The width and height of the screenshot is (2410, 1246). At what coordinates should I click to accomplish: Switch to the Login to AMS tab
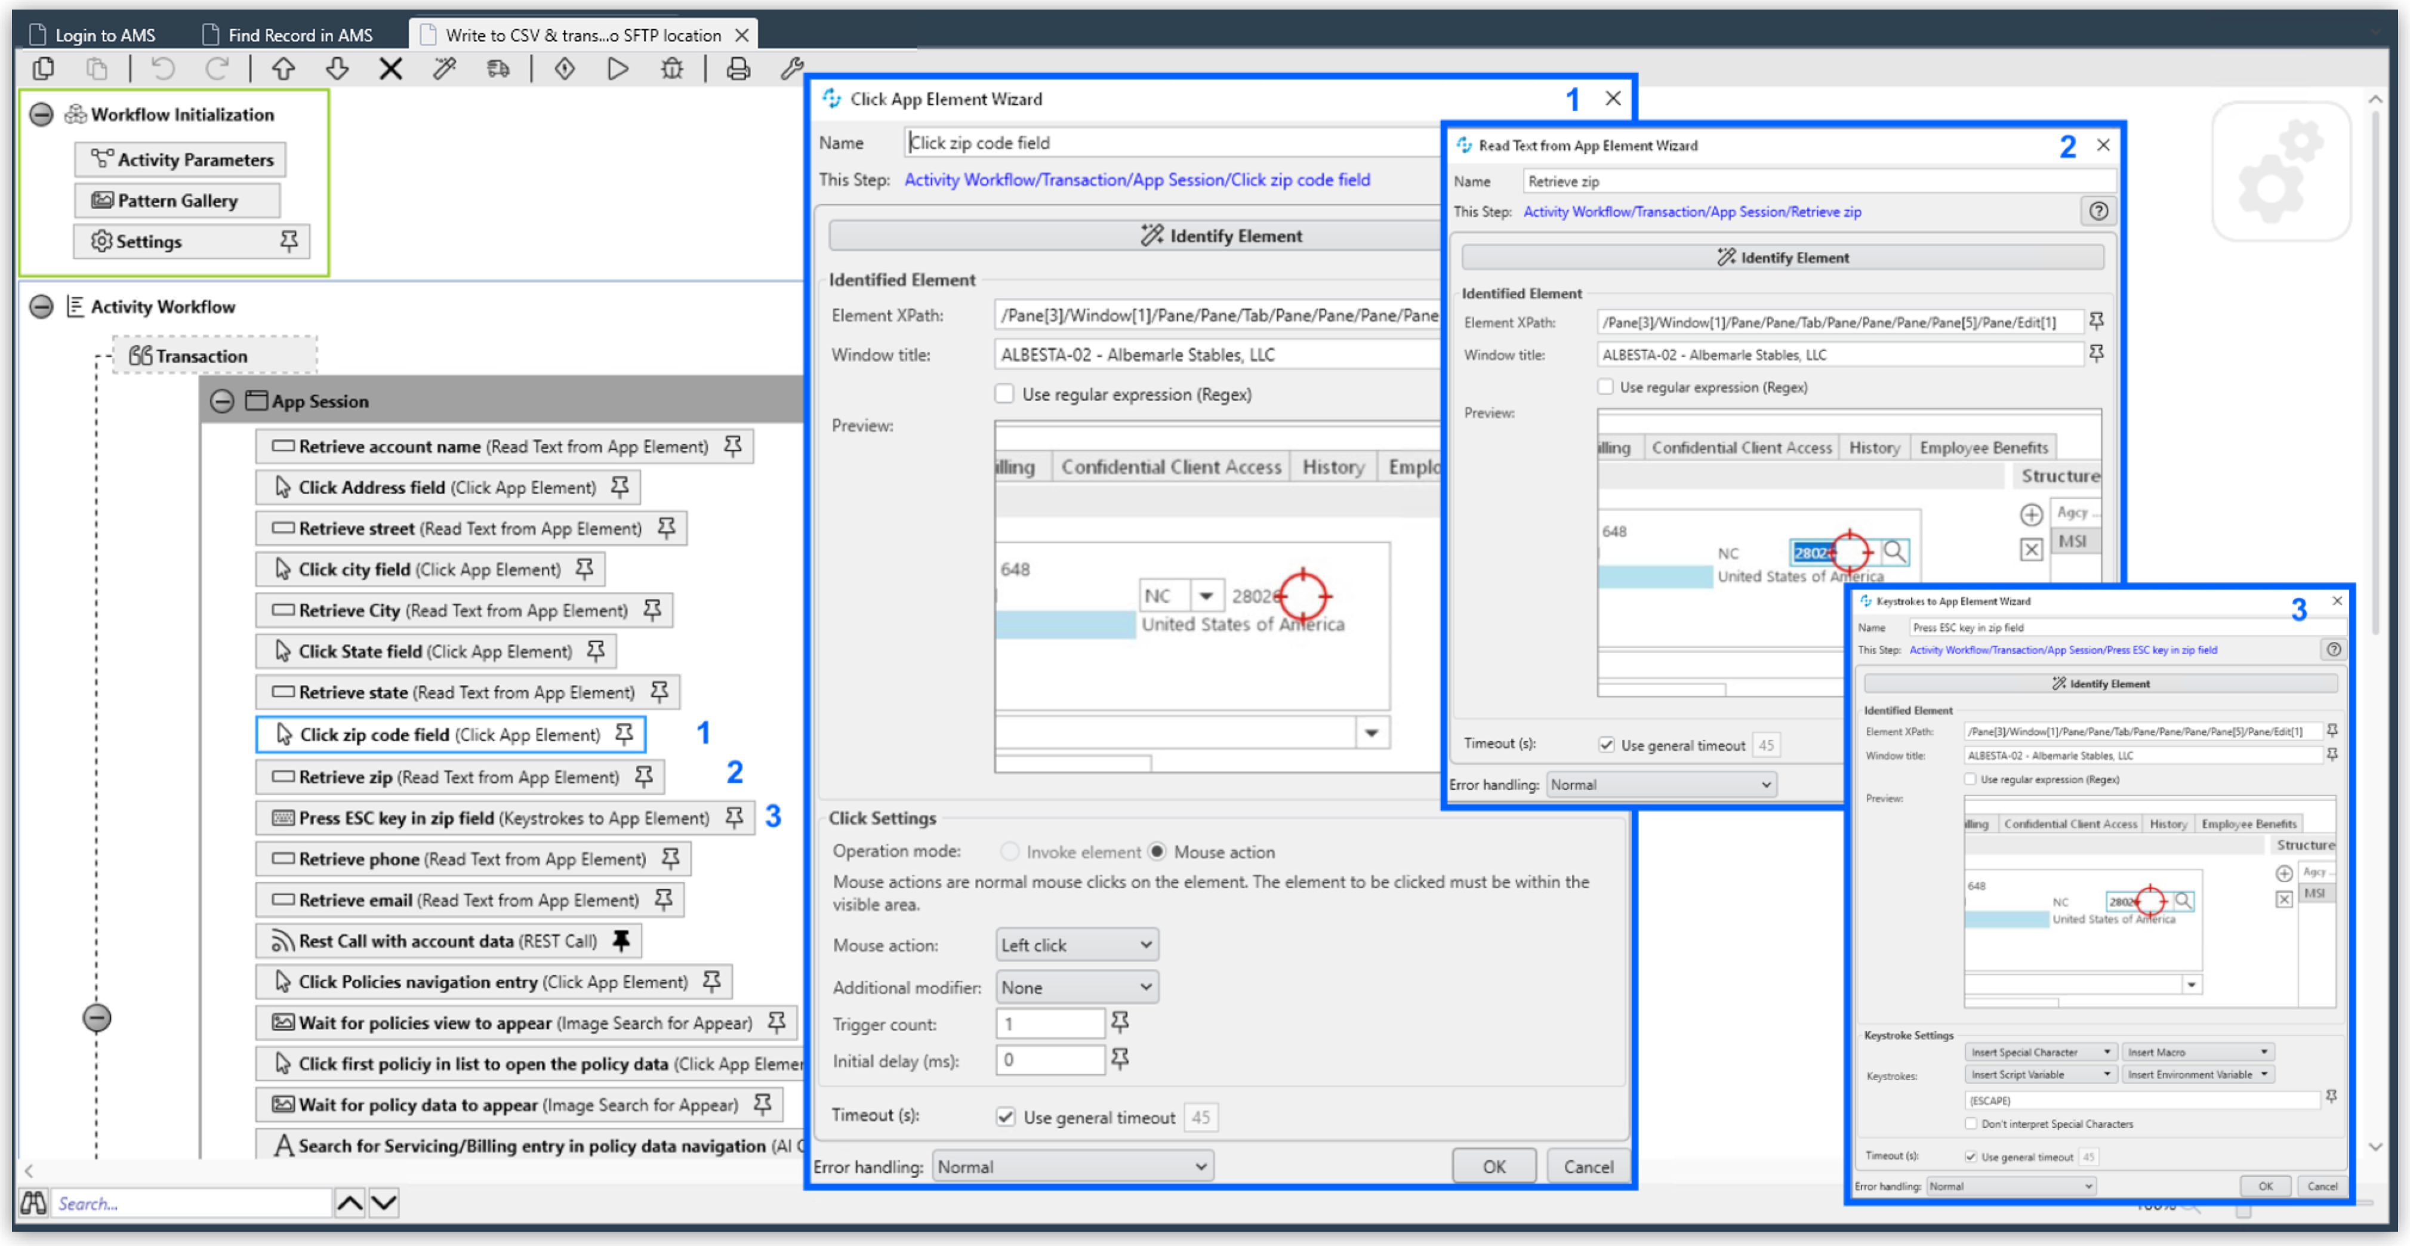(x=106, y=33)
